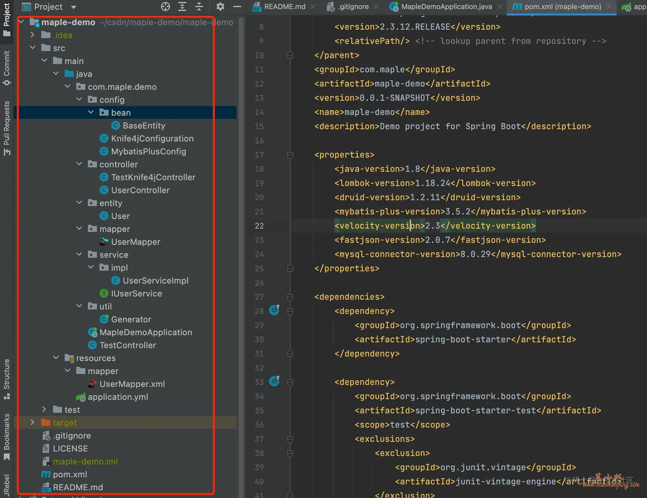The image size is (647, 498).
Task: Select the User entity class icon
Action: (104, 216)
